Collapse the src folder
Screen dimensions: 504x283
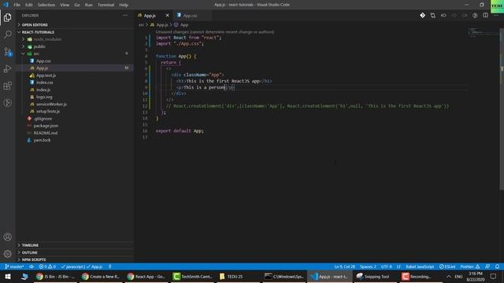click(75, 53)
